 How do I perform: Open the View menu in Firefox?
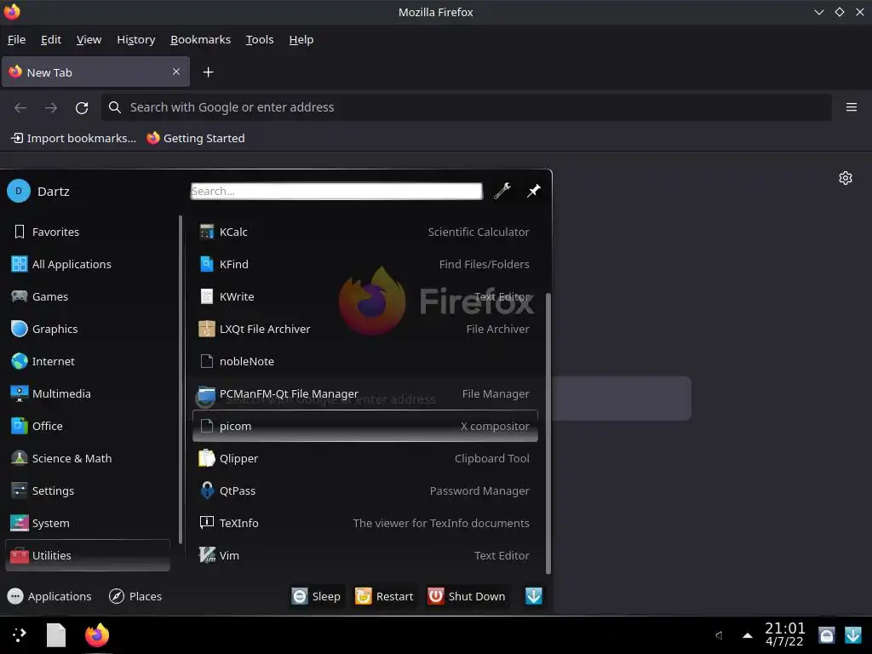click(89, 39)
